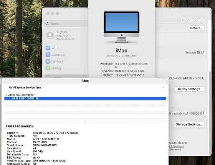Click the iMac computer image
Viewport: 215px width, 165px height.
click(x=121, y=27)
